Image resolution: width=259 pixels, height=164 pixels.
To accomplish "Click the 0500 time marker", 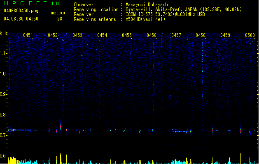I will click(250, 35).
